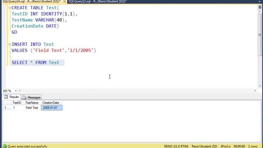Screen dimensions: 263x148
Task: Open the 100 % zoom dropdown
Action: (16, 91)
